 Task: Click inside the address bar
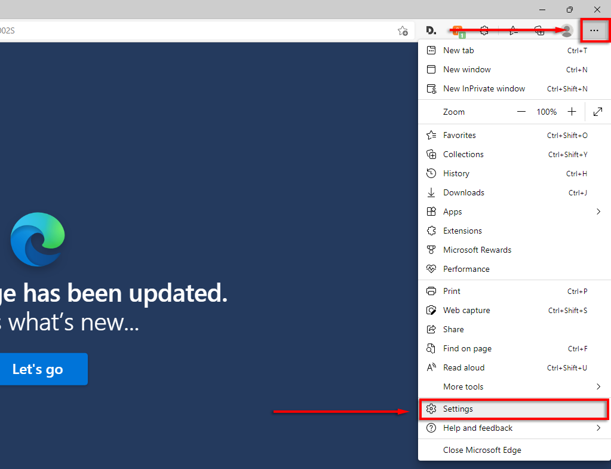(195, 30)
